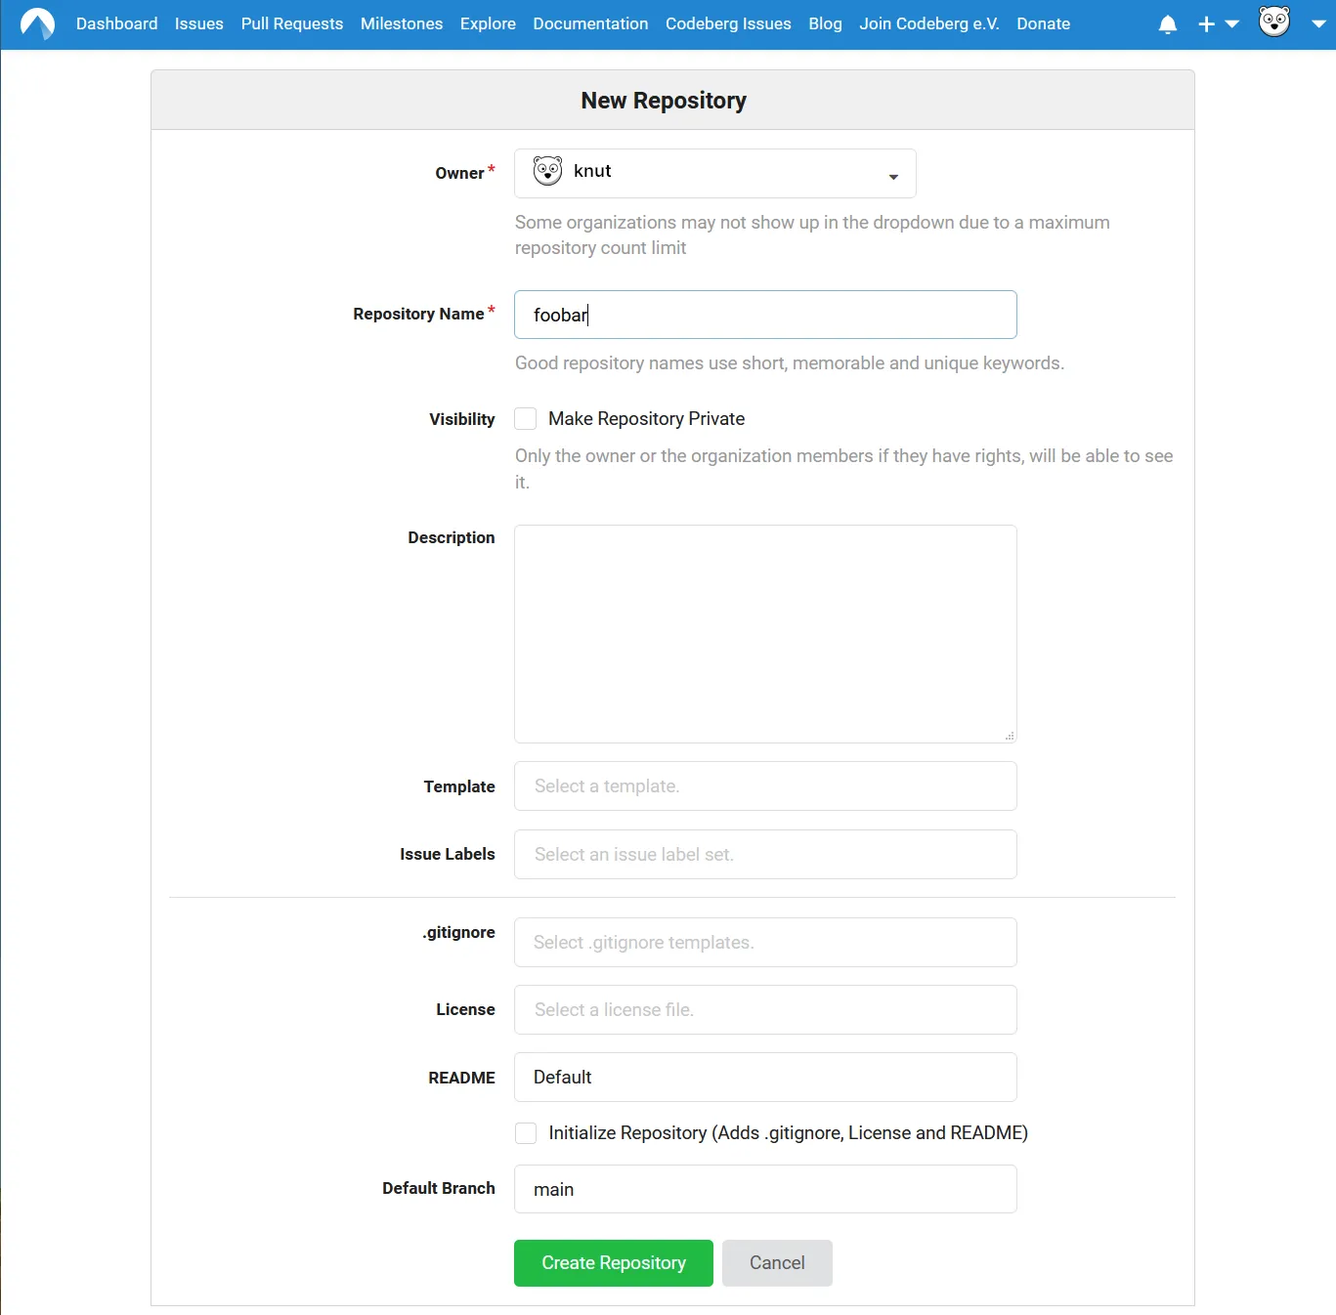Go to the Dashboard
This screenshot has width=1336, height=1315.
pyautogui.click(x=116, y=23)
